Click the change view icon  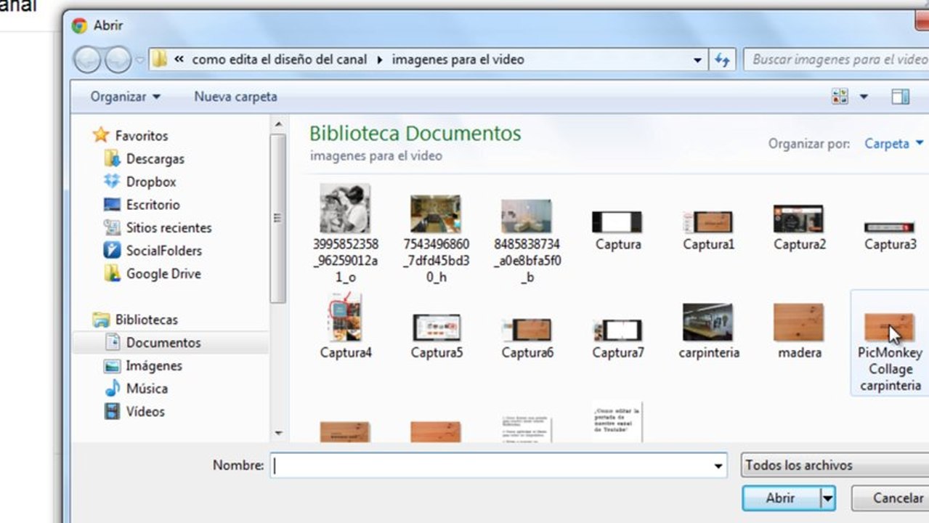point(840,97)
